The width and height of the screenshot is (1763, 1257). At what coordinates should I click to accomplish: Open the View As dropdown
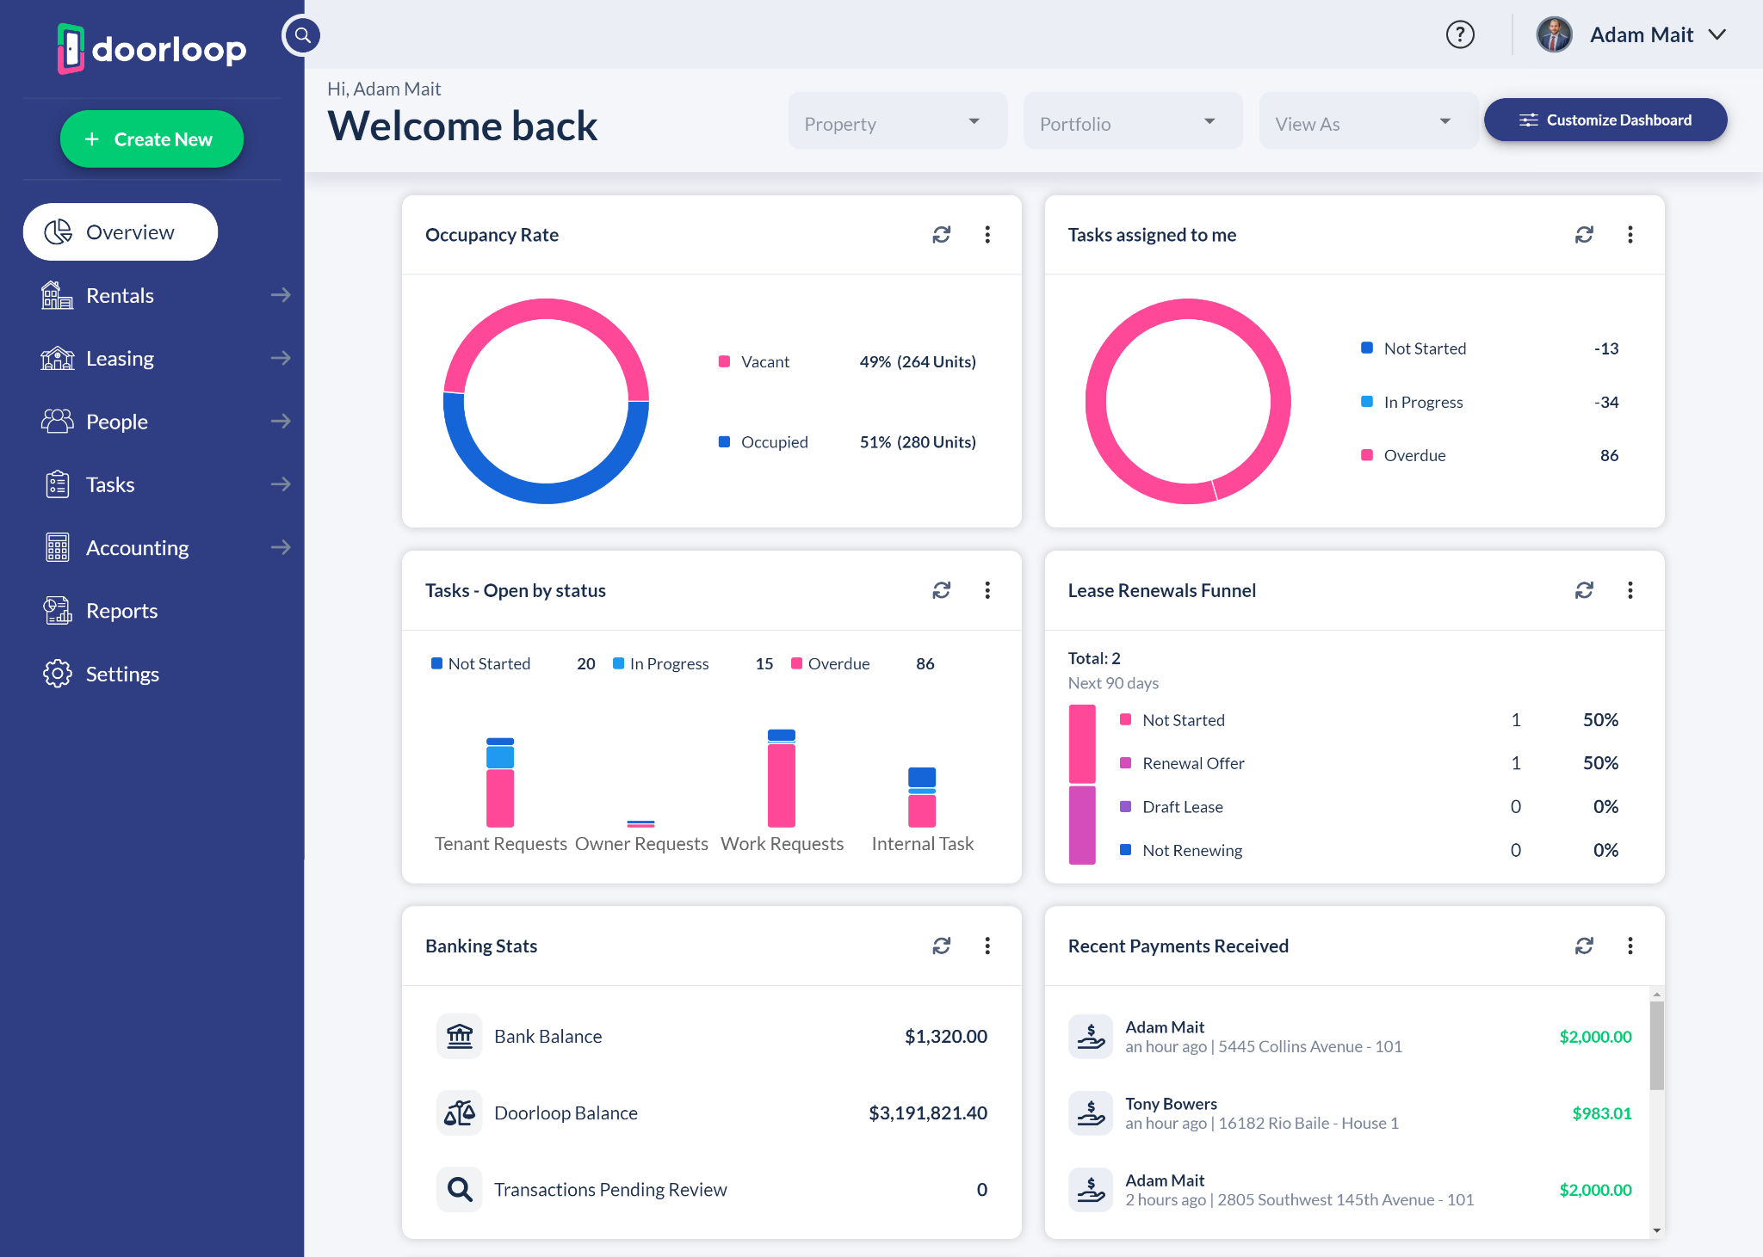(1368, 121)
